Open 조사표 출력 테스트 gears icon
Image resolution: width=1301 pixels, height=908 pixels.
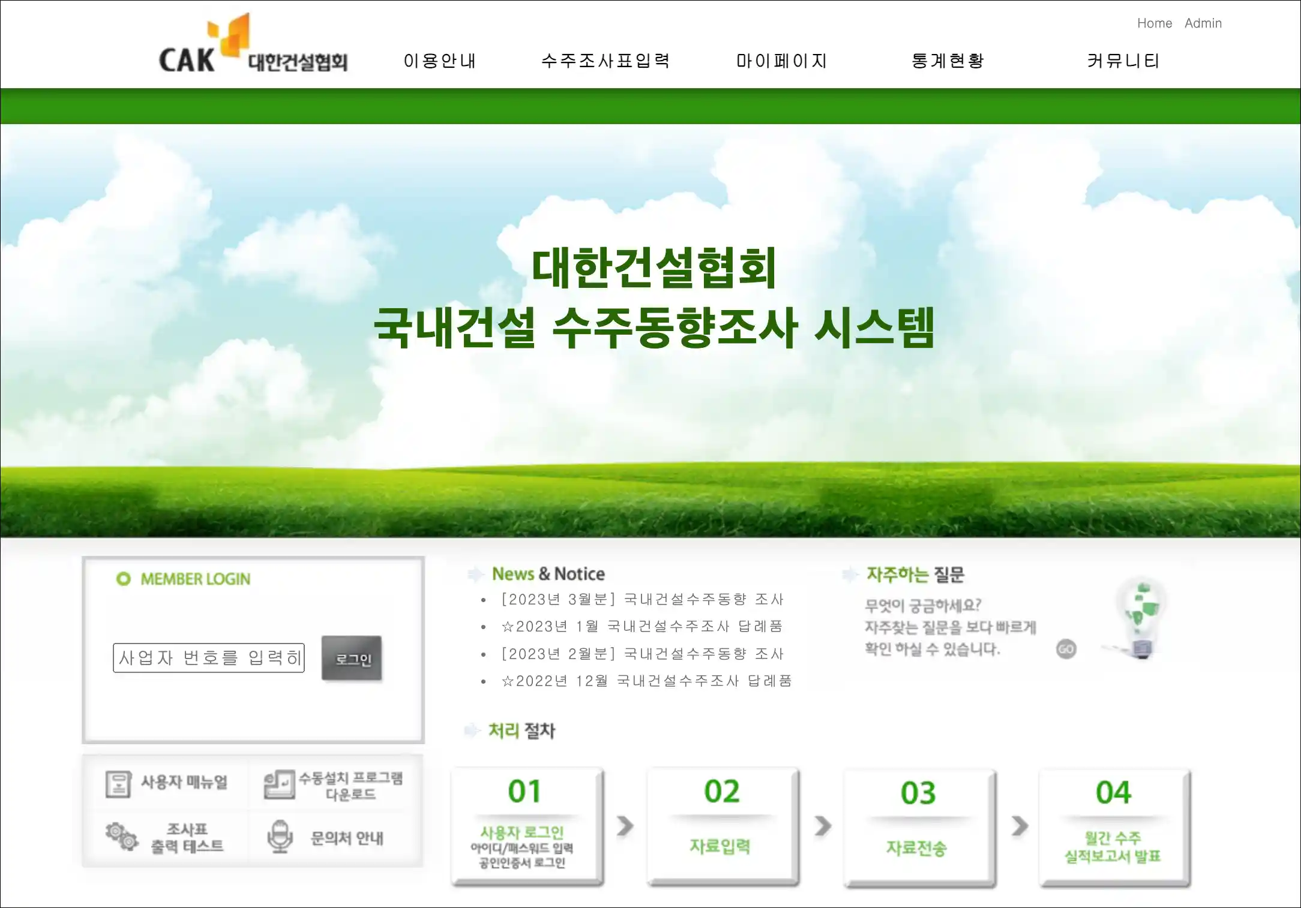click(122, 837)
